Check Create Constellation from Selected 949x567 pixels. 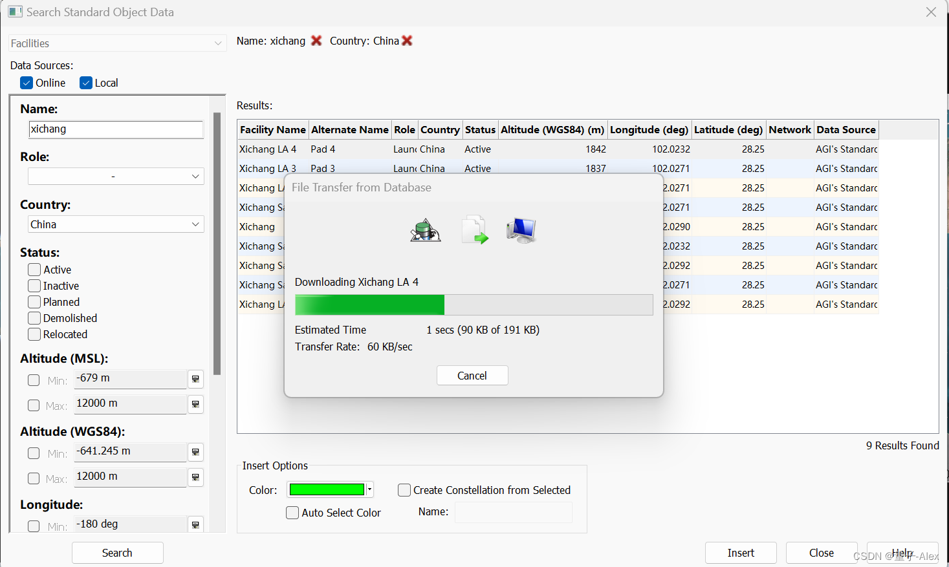404,490
